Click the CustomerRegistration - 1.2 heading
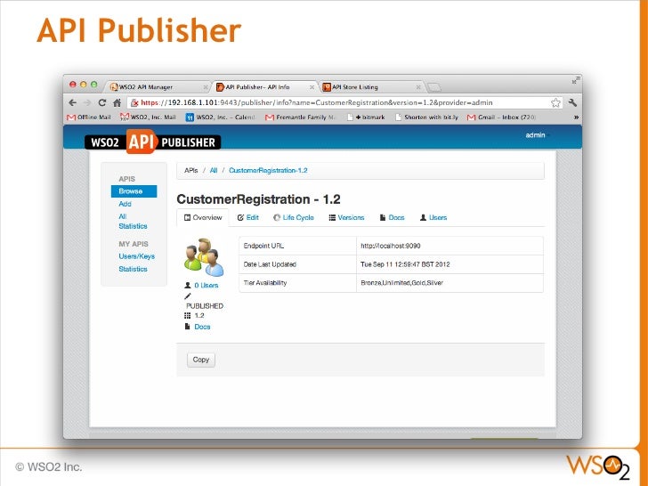This screenshot has width=648, height=486. point(258,199)
